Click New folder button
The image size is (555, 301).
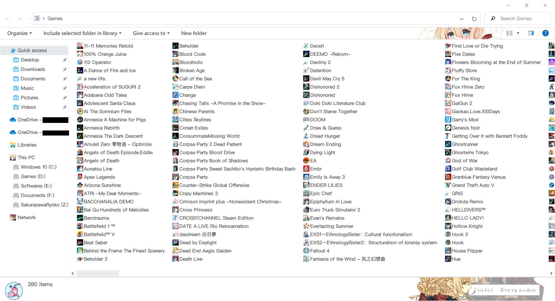coord(194,33)
